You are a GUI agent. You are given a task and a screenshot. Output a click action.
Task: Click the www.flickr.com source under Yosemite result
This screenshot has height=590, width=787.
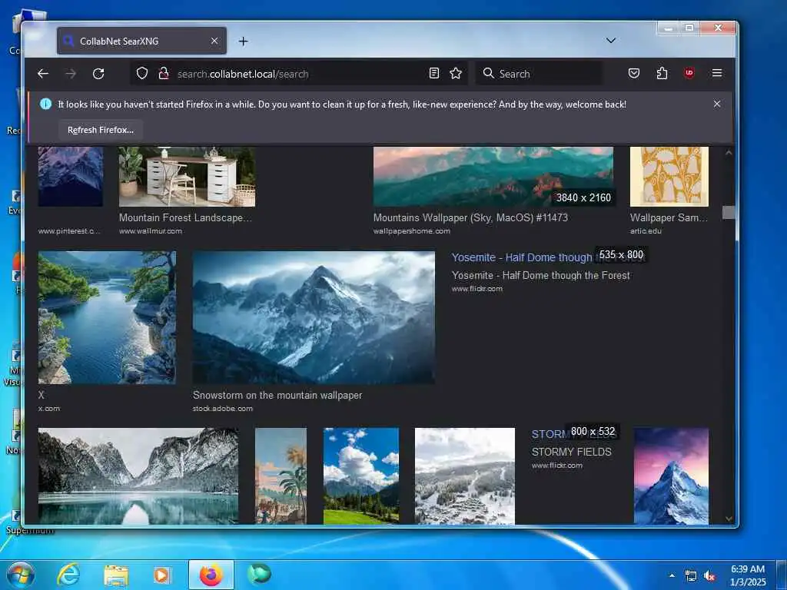pos(477,289)
